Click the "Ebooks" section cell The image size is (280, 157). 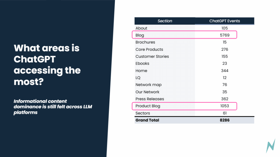pos(142,63)
